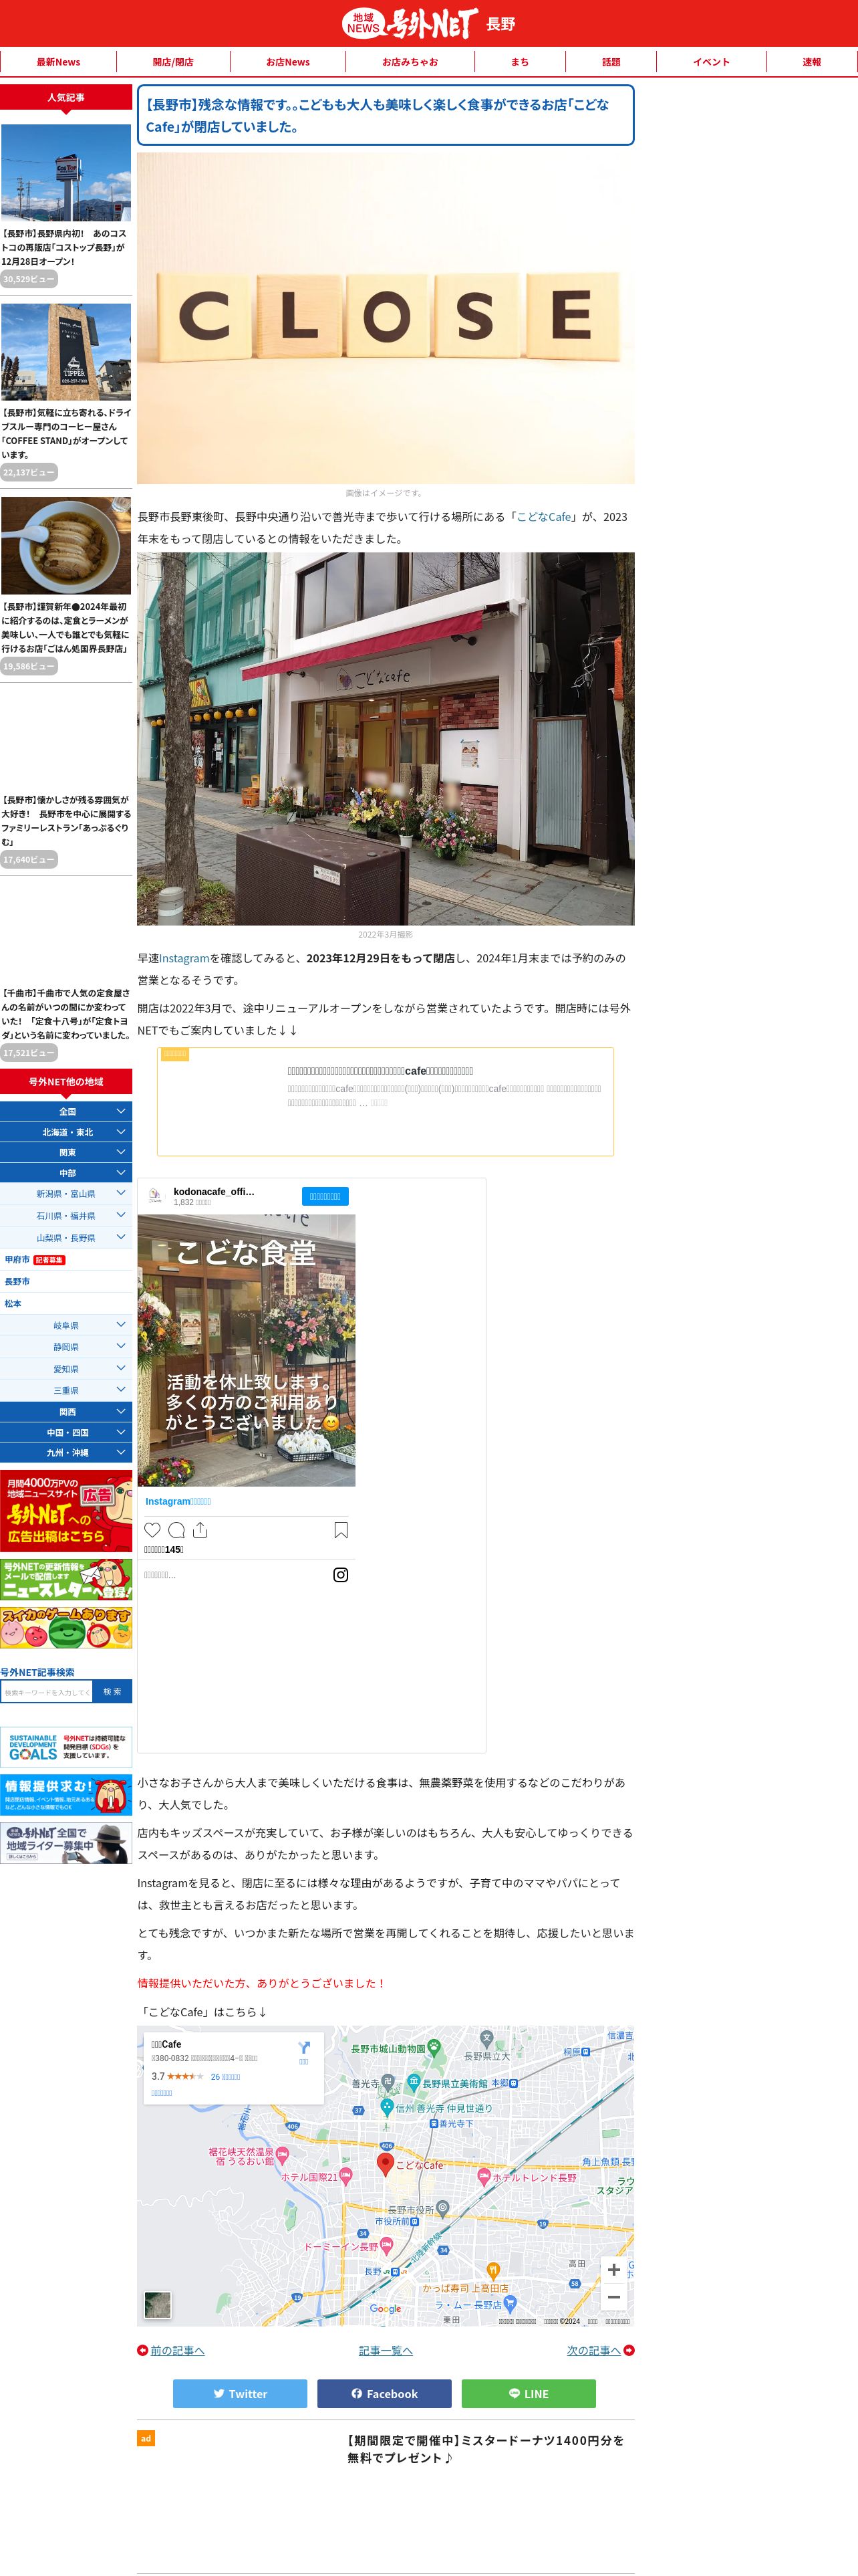
Task: Click map directions arrow icon
Action: coord(303,2047)
